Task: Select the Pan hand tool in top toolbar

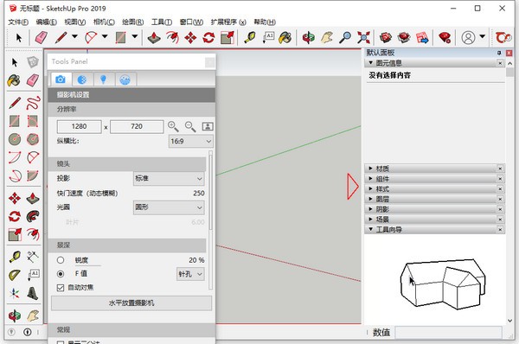Action: click(327, 37)
